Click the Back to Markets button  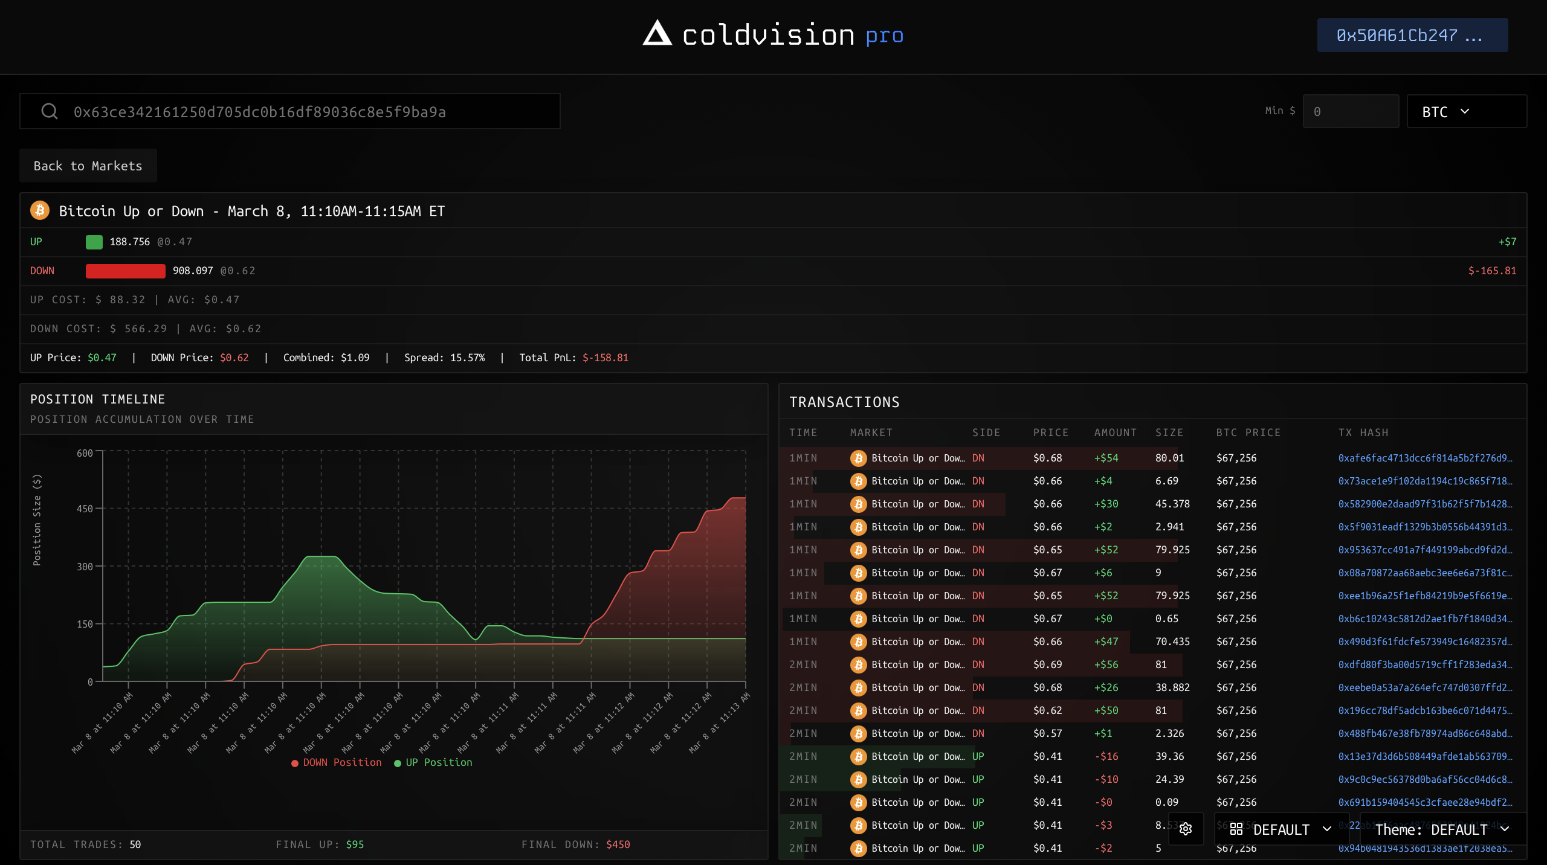coord(88,166)
